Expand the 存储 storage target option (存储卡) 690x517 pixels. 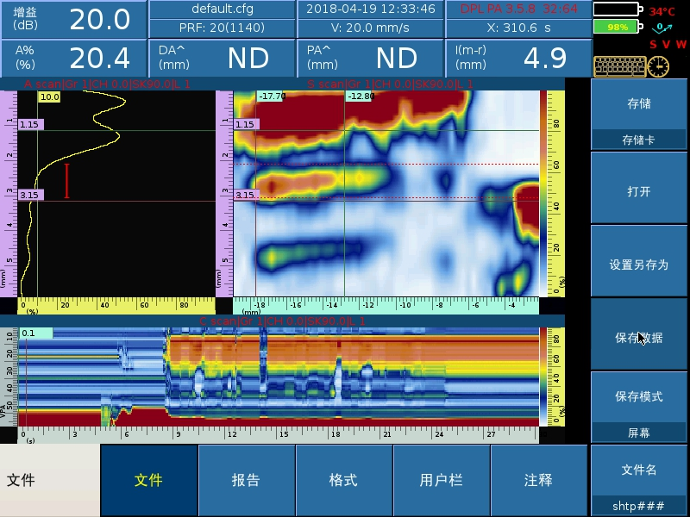point(639,140)
